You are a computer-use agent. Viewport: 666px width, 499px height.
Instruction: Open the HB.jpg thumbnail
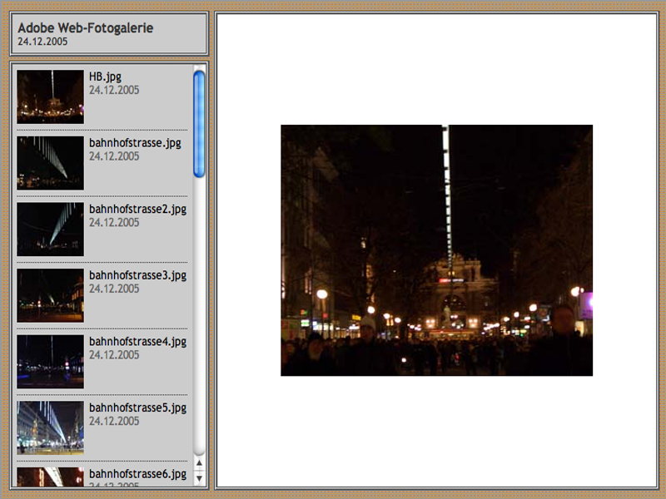pos(50,96)
